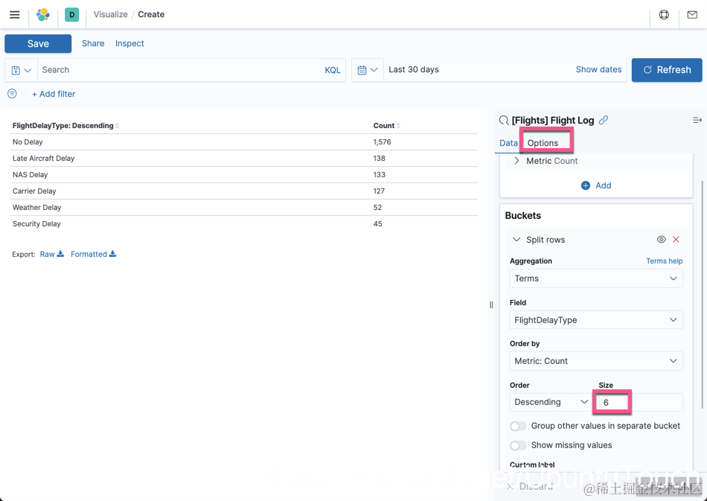Open the mail newsfeed icon
The image size is (707, 501).
coord(692,15)
